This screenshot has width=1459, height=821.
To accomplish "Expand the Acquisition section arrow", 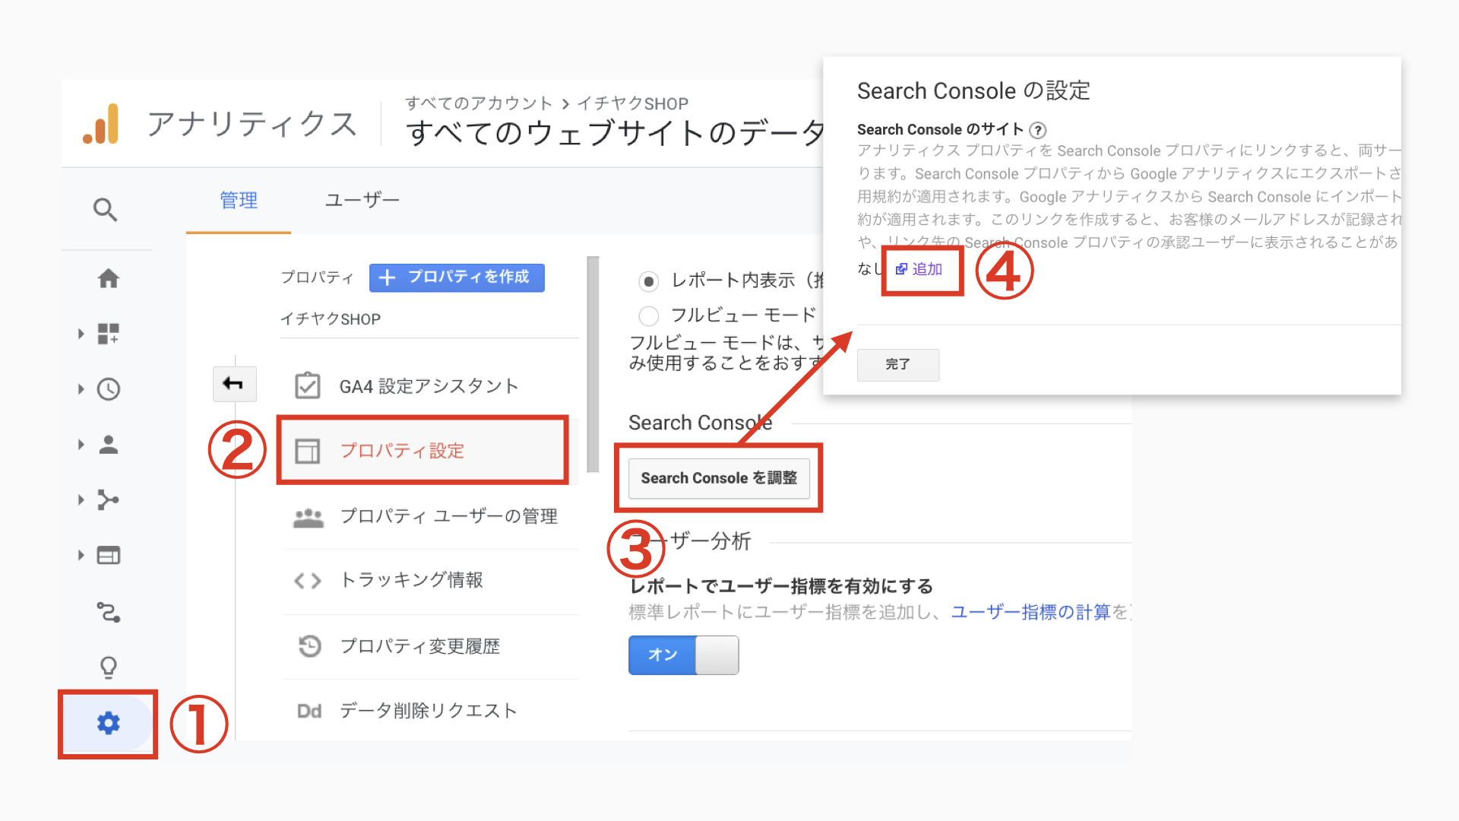I will pos(81,499).
